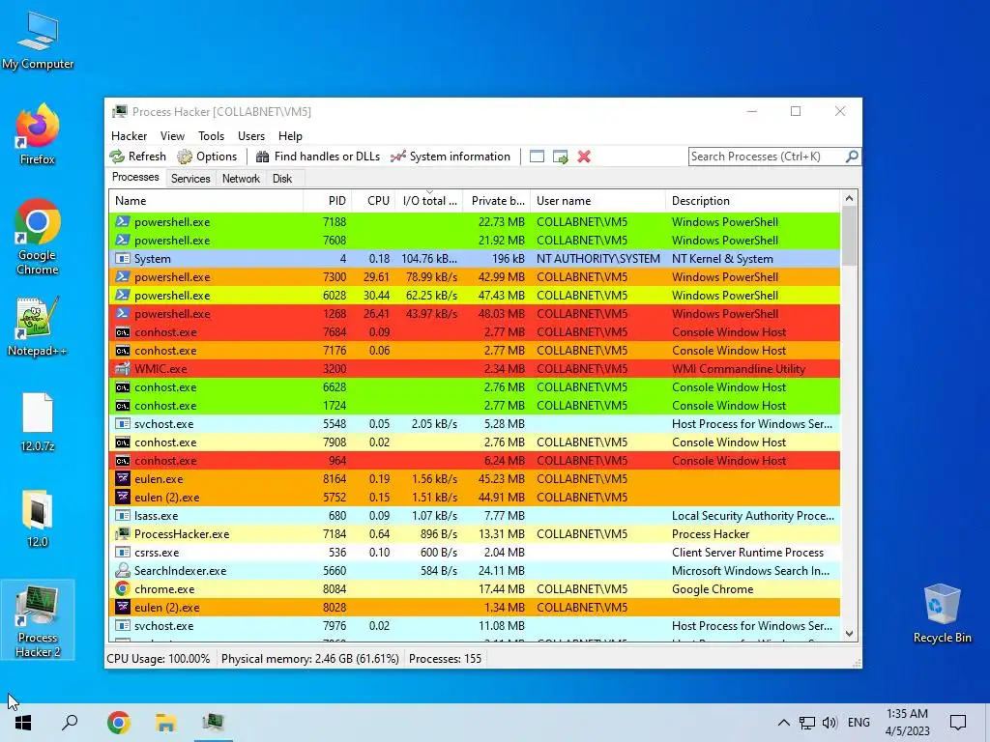This screenshot has width=990, height=742.
Task: Open Find handles or DLLs
Action: [318, 157]
